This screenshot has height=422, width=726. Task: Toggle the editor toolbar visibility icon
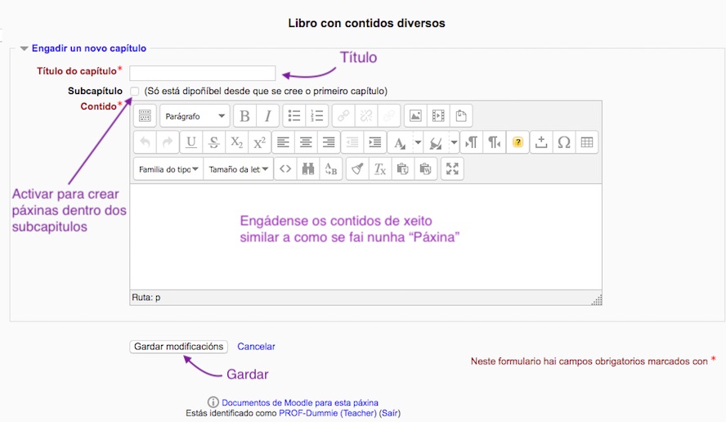(144, 116)
